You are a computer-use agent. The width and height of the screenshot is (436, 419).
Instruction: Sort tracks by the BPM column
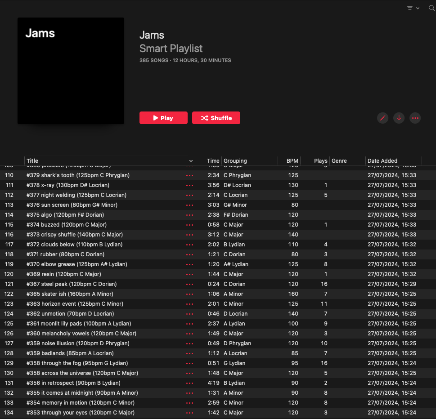pyautogui.click(x=292, y=160)
